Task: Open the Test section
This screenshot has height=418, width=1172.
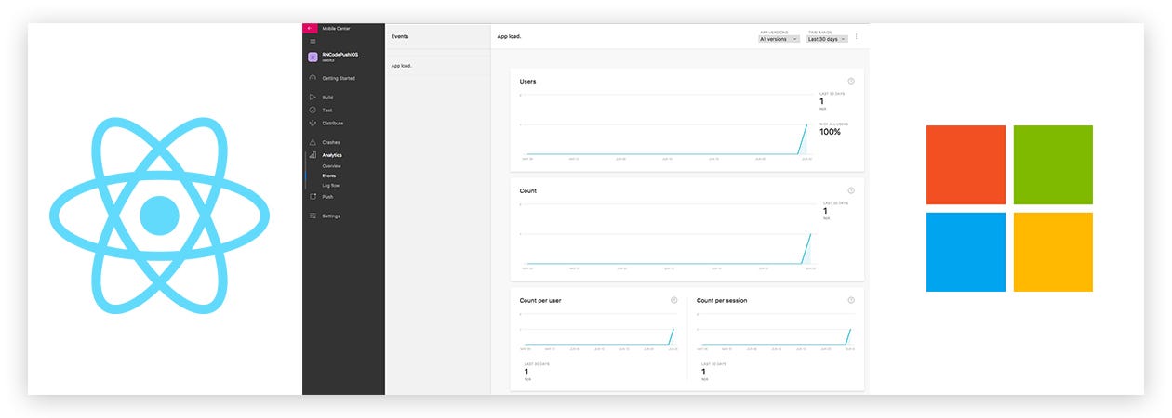Action: 327,111
